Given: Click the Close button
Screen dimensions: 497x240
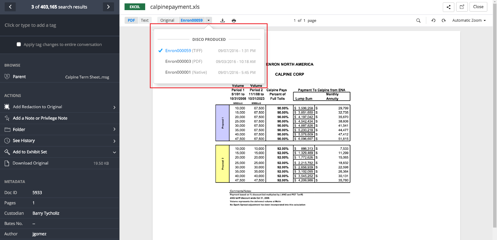Looking at the screenshot, I should pos(478,7).
